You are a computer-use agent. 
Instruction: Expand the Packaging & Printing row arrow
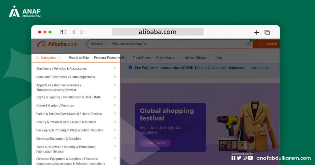point(115,130)
